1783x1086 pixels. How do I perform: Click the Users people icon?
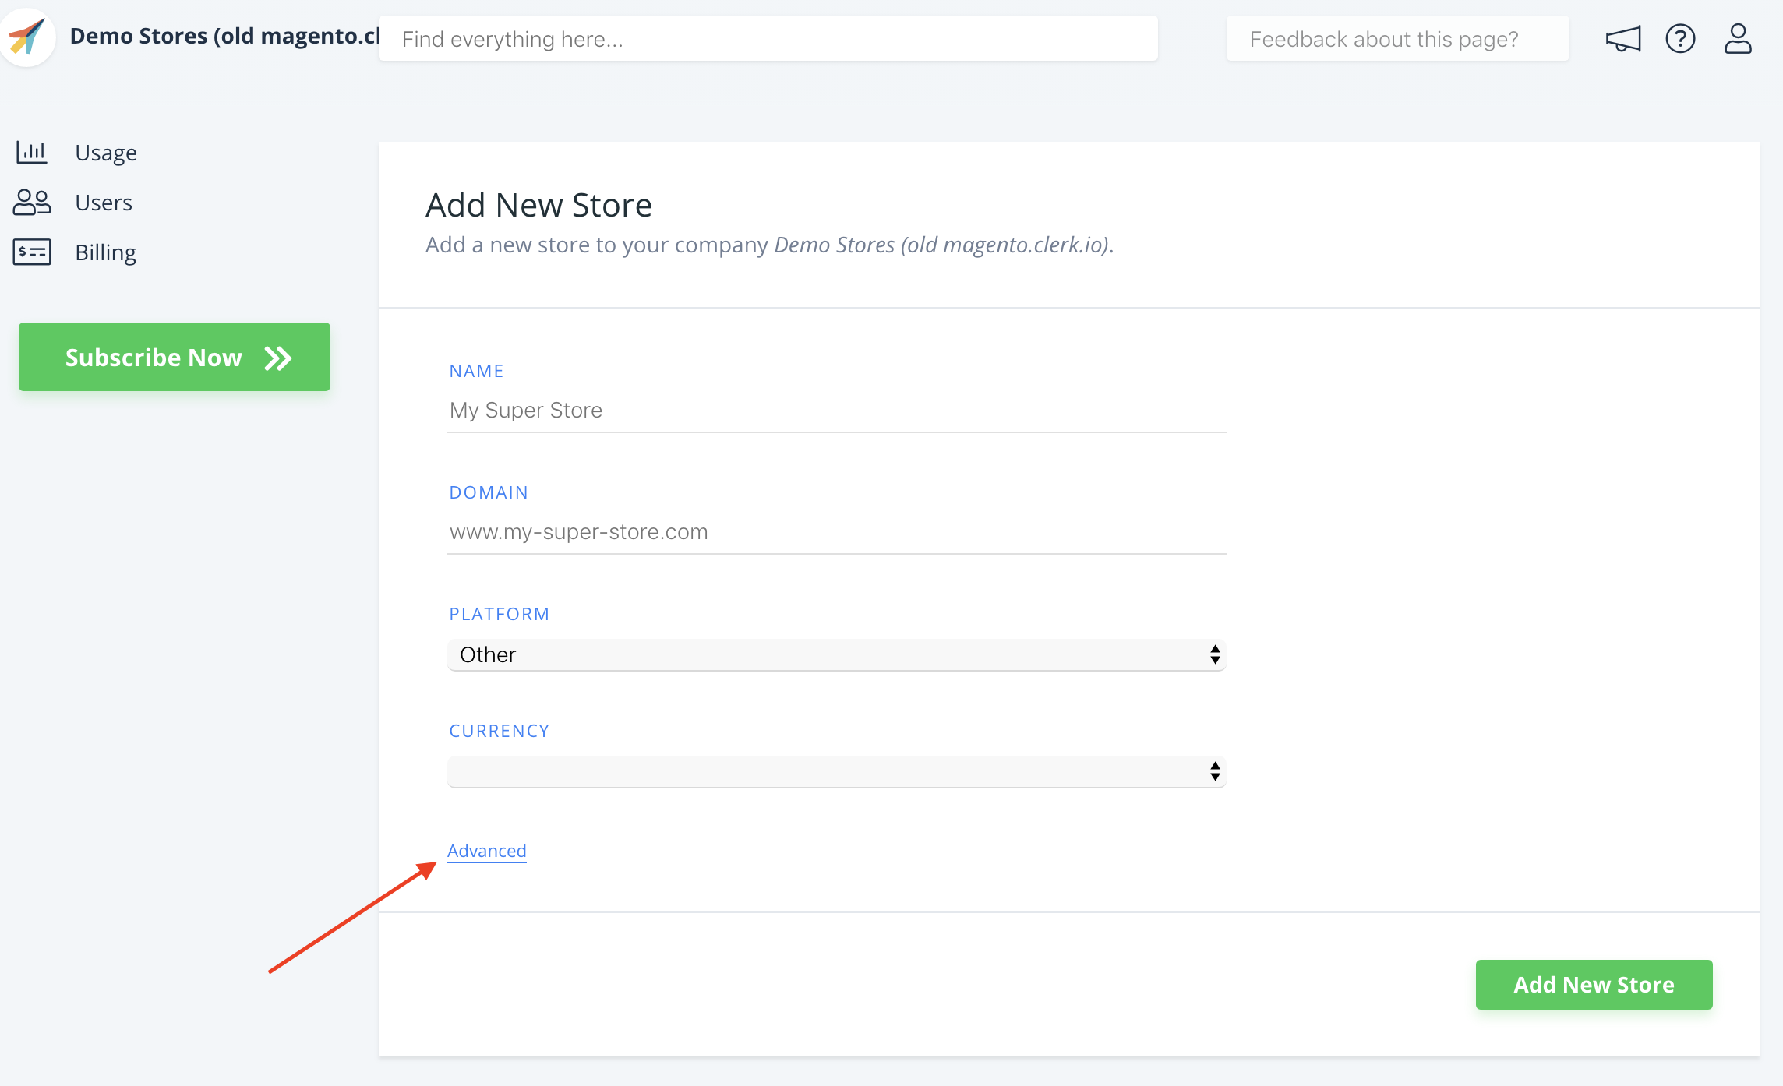coord(32,203)
